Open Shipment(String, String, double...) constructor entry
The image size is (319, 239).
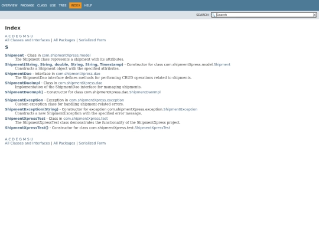tap(64, 64)
